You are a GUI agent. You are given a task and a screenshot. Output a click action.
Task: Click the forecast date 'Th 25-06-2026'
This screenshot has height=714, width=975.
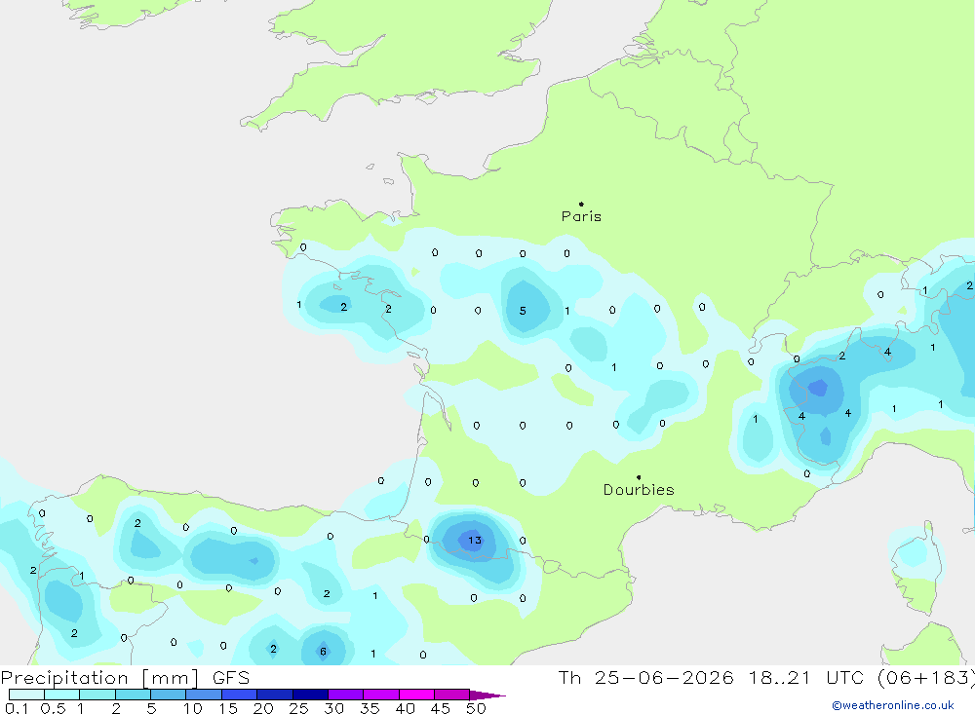click(x=645, y=678)
